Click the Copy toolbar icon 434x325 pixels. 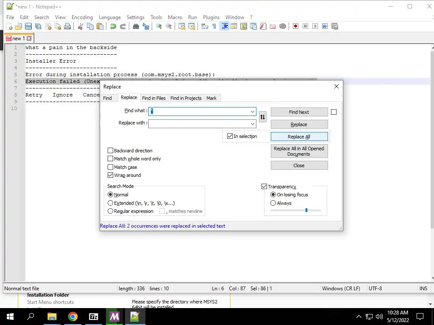(x=90, y=26)
